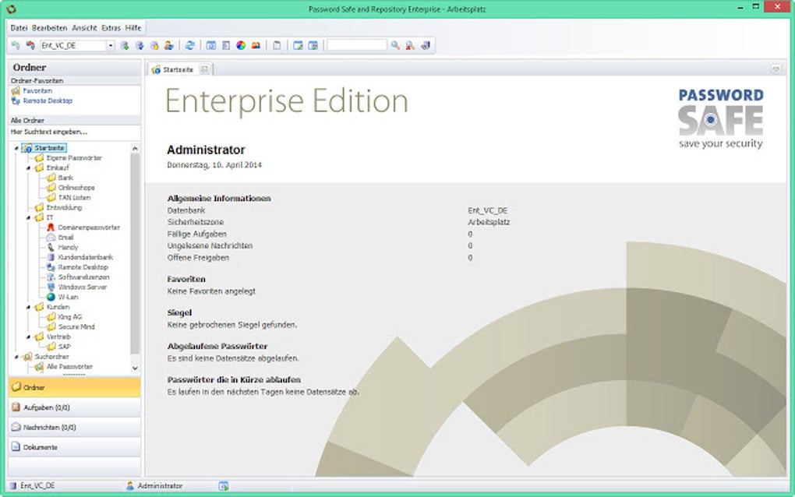
Task: Click the search magnifier icon in the toolbar
Action: [x=396, y=45]
